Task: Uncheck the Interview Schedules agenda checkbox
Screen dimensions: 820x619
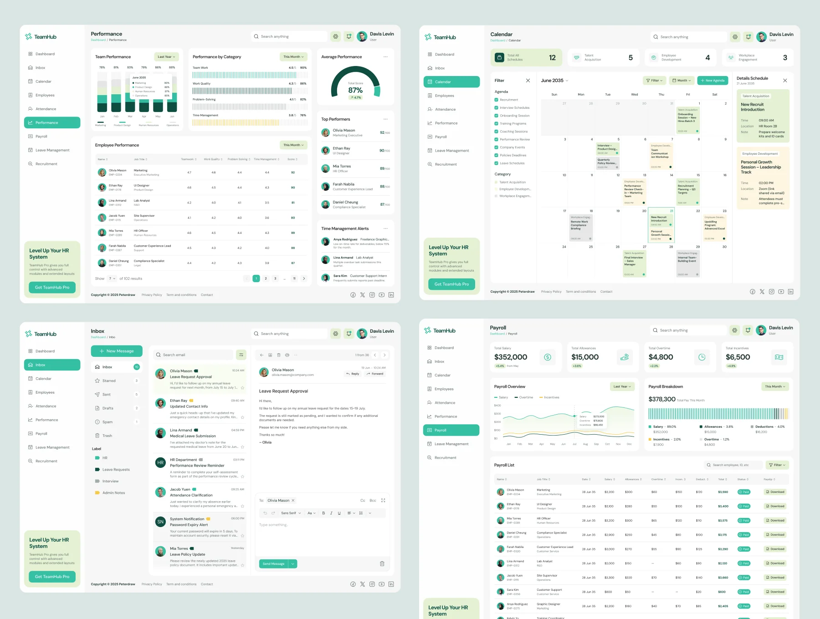Action: pyautogui.click(x=496, y=108)
